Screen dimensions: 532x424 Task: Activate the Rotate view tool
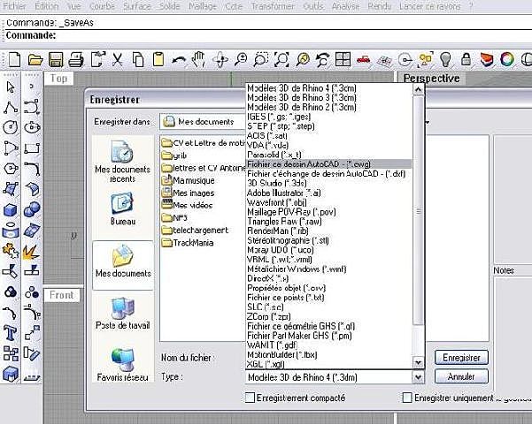point(220,59)
